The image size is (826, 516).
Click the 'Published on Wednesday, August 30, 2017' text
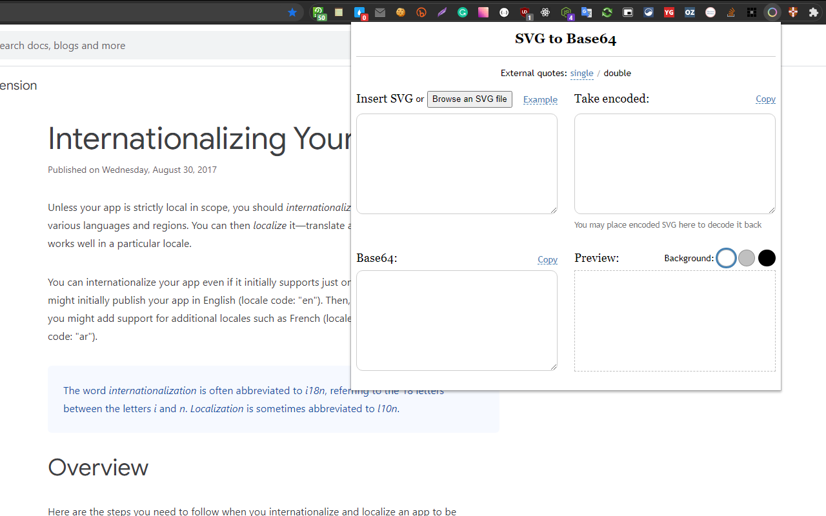[x=132, y=170]
